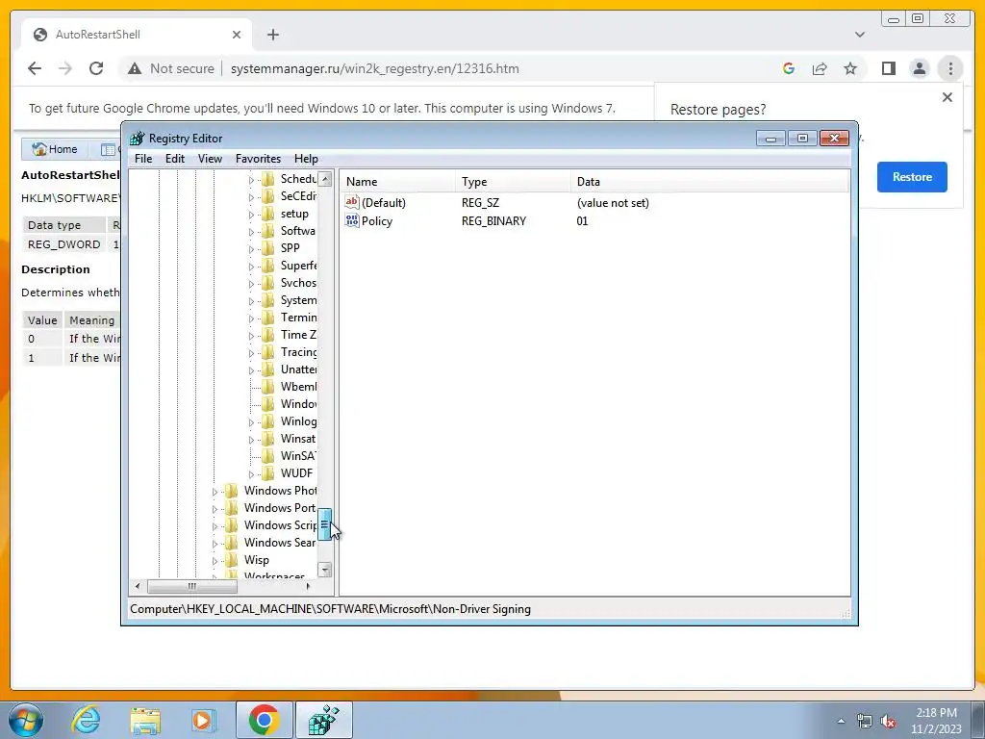The height and width of the screenshot is (739, 985).
Task: Open the Help menu in Registry Editor
Action: 306,159
